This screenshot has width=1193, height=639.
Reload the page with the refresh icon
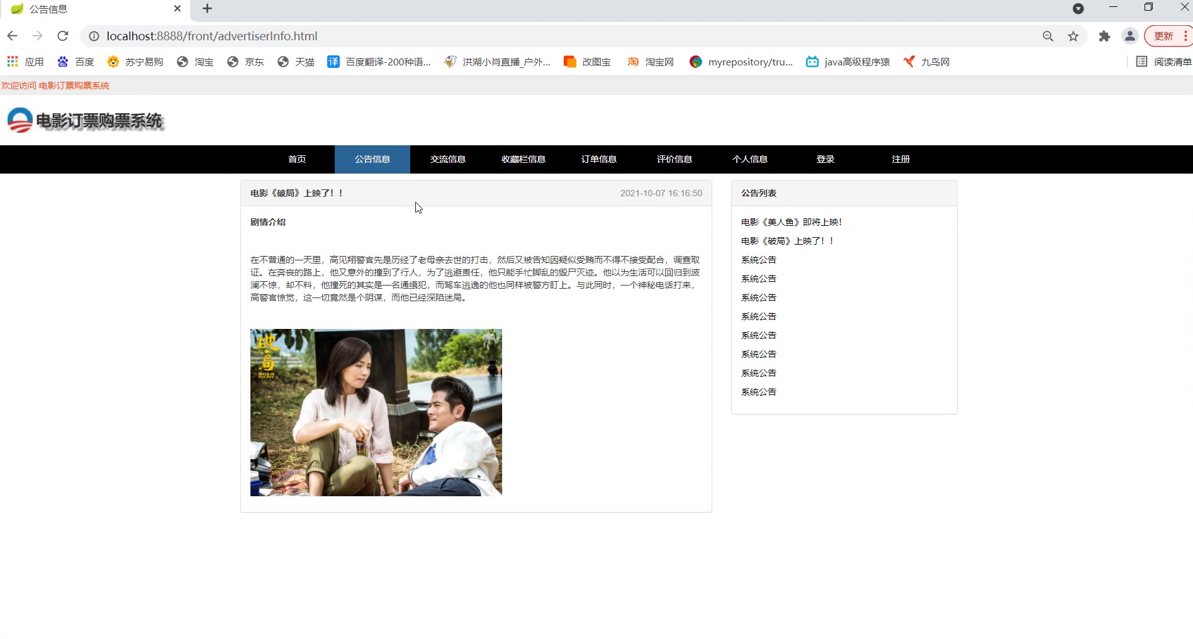click(x=63, y=36)
